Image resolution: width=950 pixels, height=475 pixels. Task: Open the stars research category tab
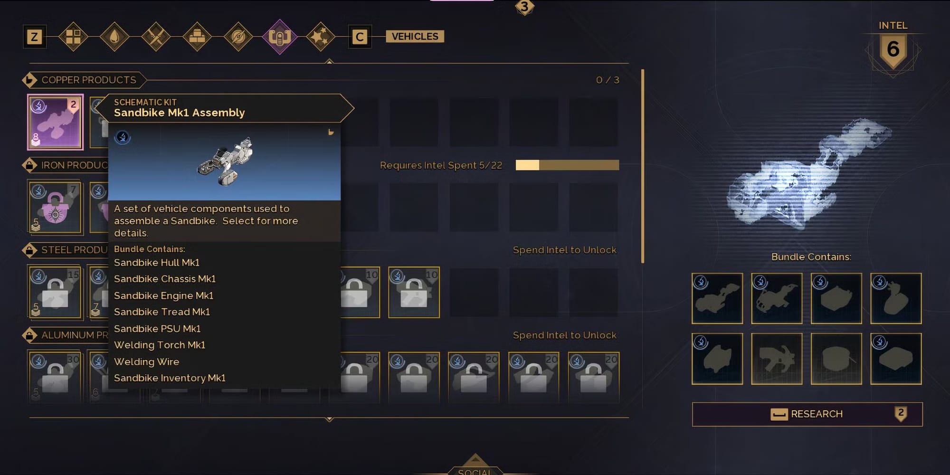(321, 37)
